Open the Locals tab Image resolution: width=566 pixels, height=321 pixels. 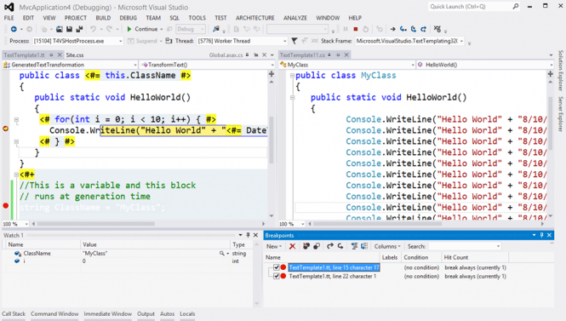(x=187, y=314)
